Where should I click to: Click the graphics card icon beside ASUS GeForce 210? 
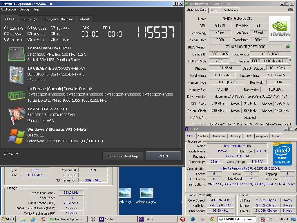[16, 116]
